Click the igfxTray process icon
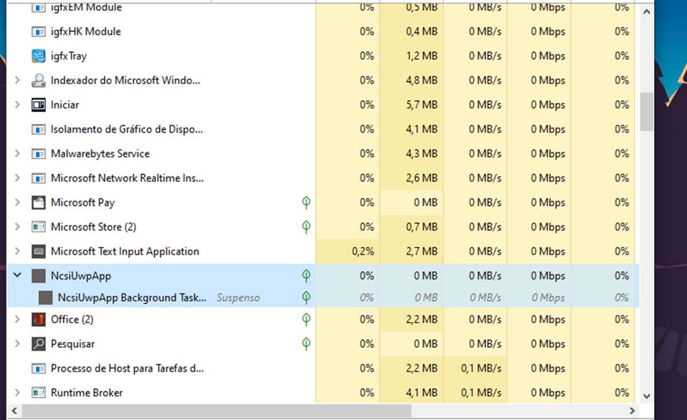Image resolution: width=687 pixels, height=420 pixels. pyautogui.click(x=38, y=56)
